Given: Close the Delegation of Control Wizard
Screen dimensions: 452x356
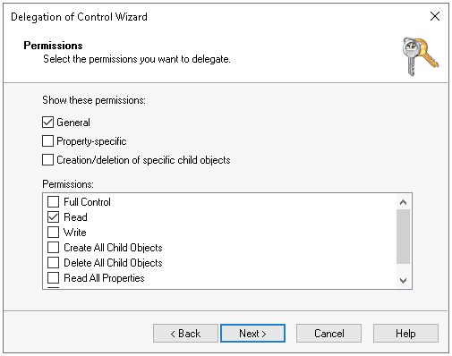Looking at the screenshot, I should click(x=435, y=16).
